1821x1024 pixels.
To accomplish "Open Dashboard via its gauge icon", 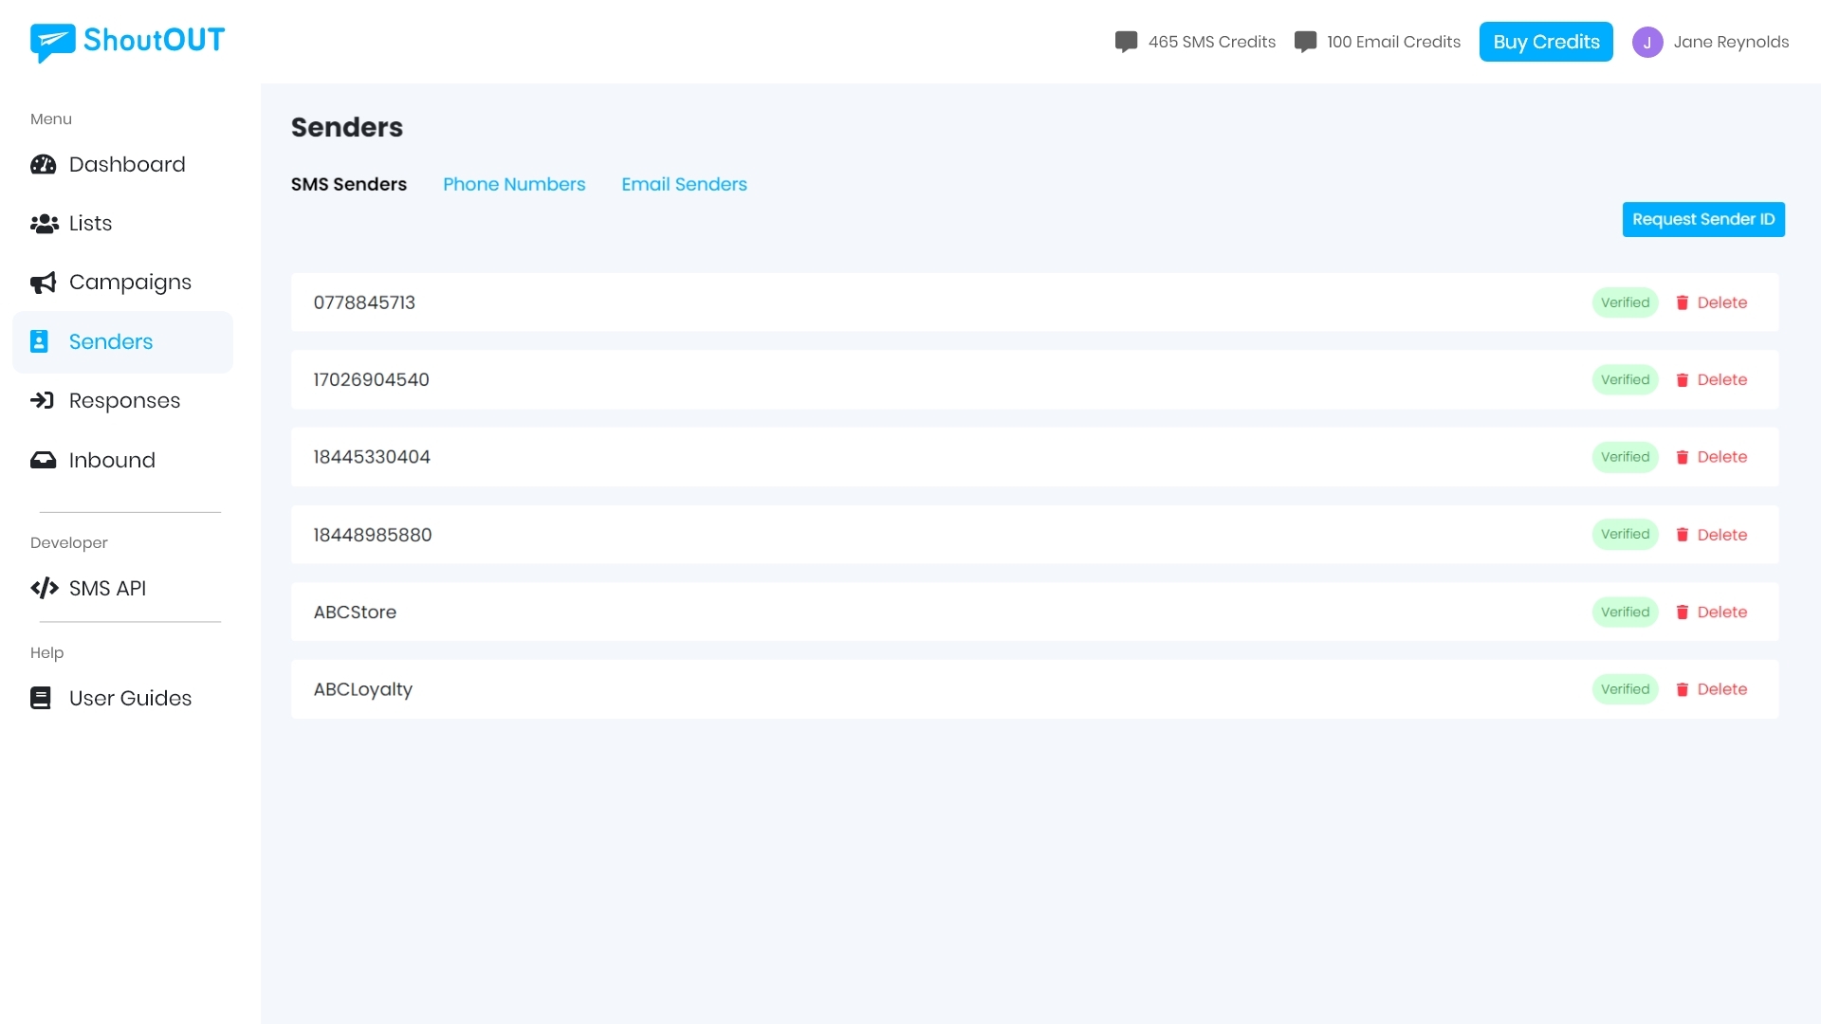I will (43, 165).
